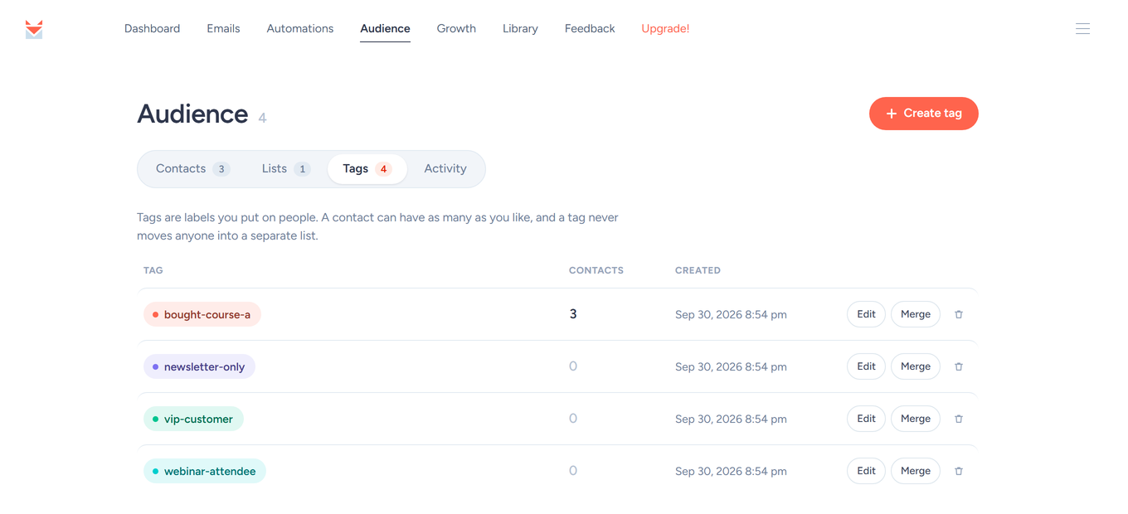This screenshot has height=514, width=1128.
Task: Click the Upgrade! link
Action: pyautogui.click(x=665, y=28)
